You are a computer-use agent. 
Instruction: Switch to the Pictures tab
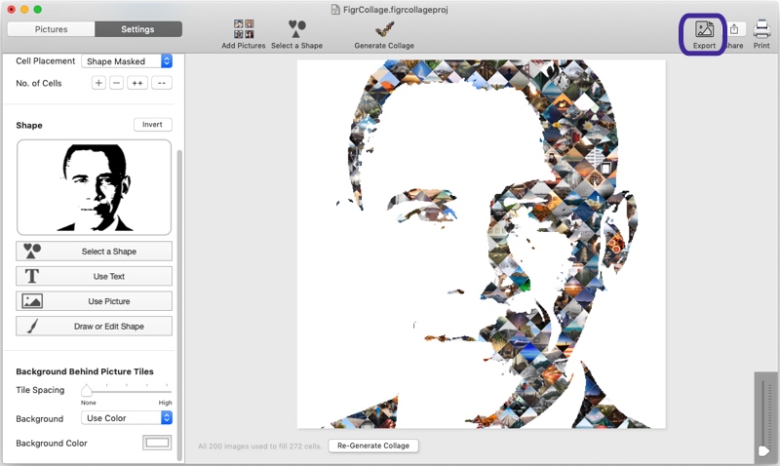click(51, 29)
